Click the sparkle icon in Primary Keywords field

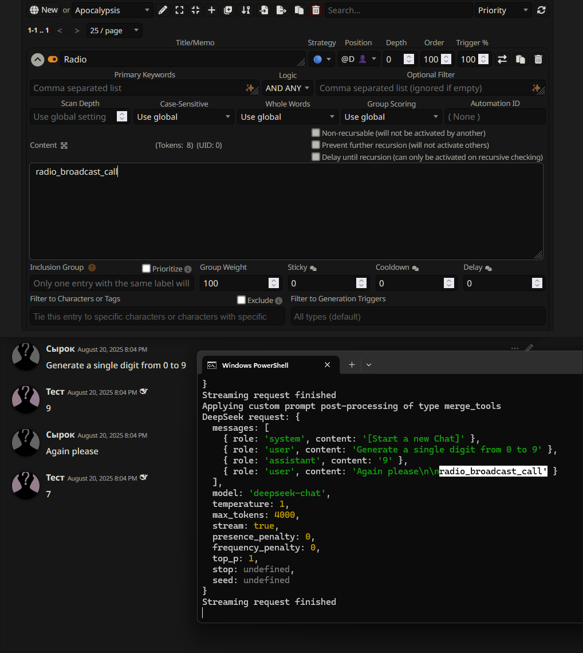(250, 88)
